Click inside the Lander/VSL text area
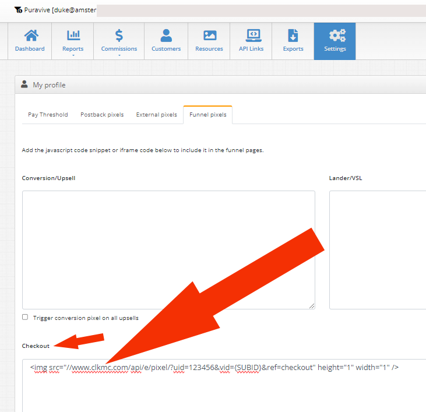The width and height of the screenshot is (426, 412). coord(378,250)
